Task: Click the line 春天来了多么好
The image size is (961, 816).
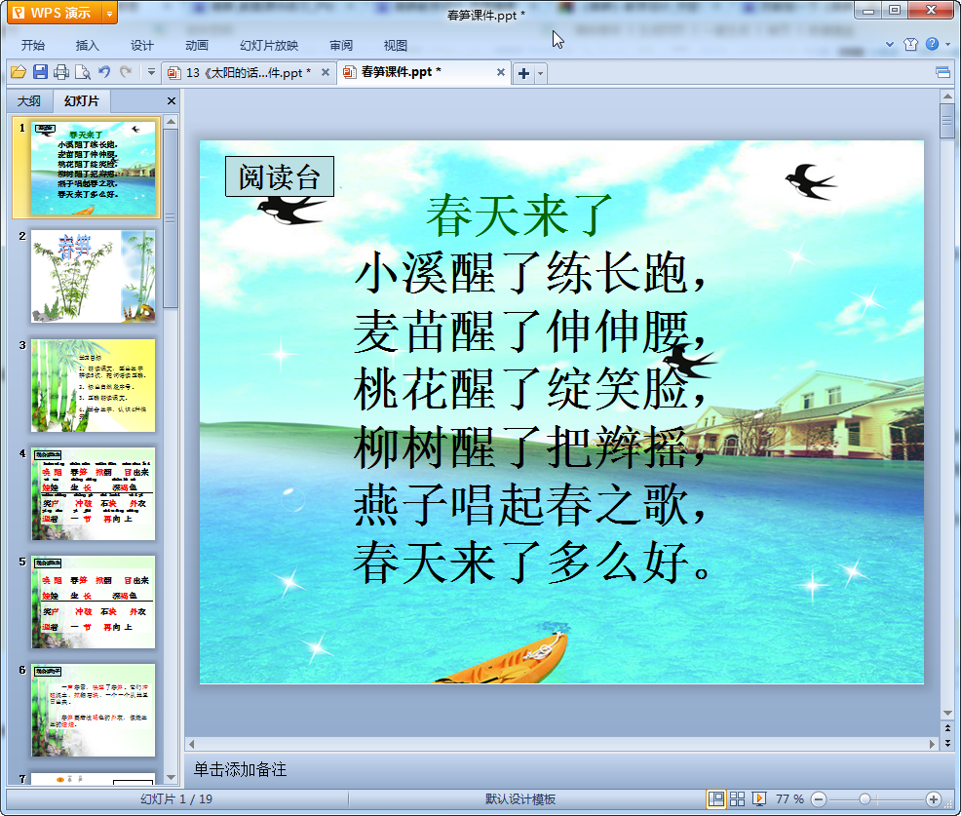Action: tap(531, 562)
